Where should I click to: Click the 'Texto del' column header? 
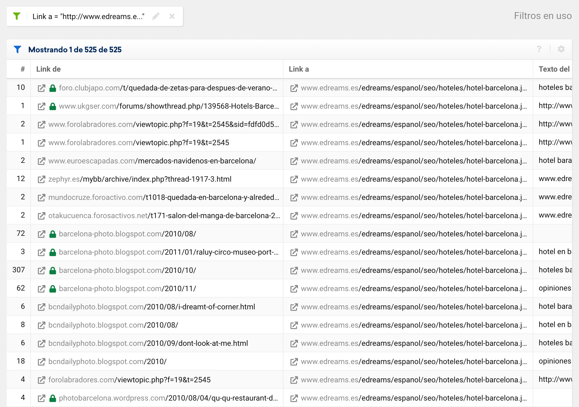pyautogui.click(x=554, y=69)
